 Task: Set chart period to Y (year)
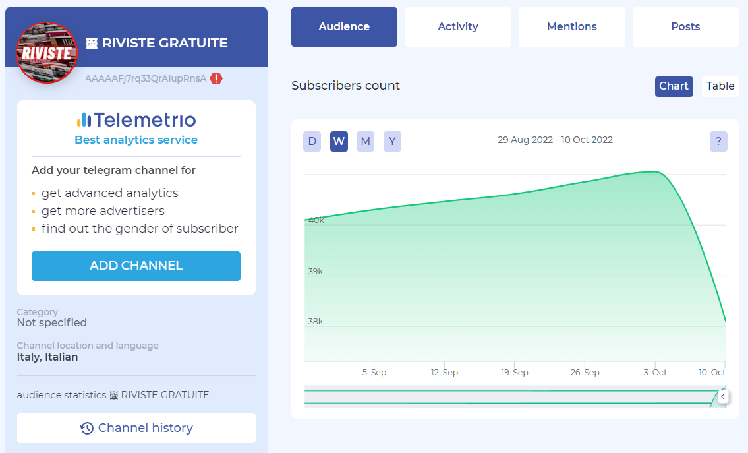tap(392, 141)
